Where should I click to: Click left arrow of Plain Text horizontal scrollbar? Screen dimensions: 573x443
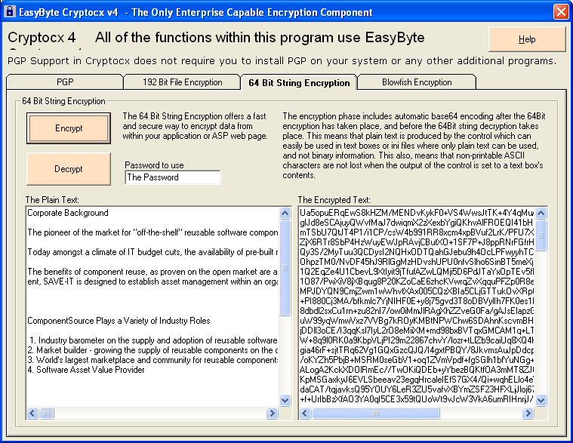32,413
